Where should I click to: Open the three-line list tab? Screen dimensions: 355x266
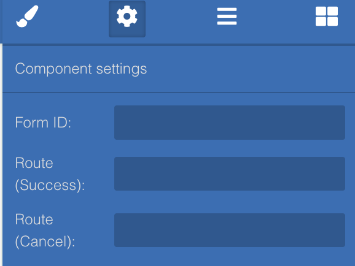point(227,17)
